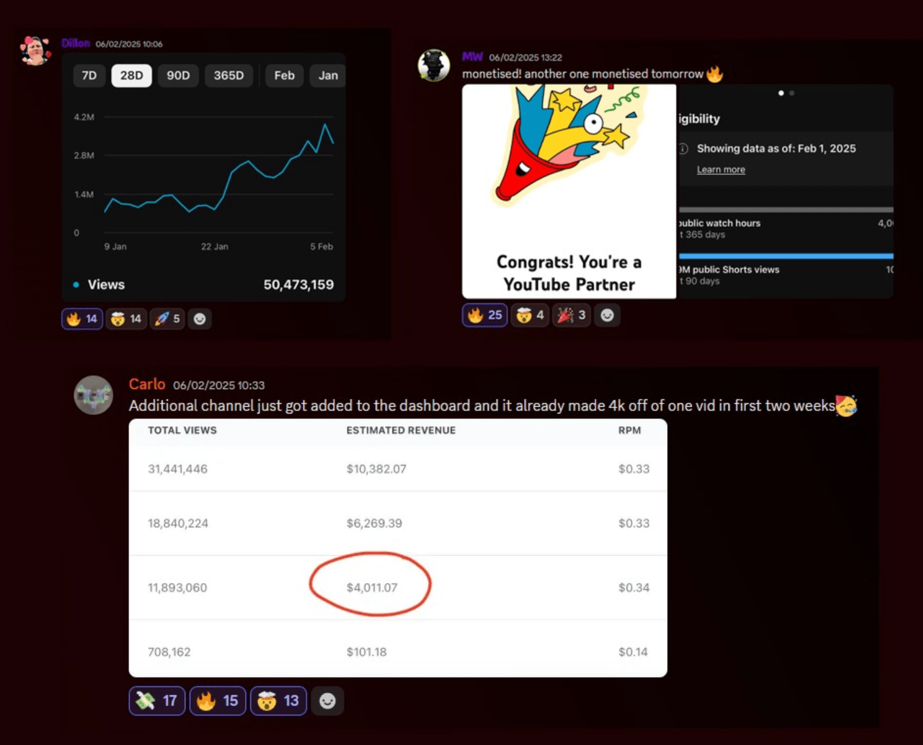The width and height of the screenshot is (923, 745).
Task: Click the Carlo username
Action: point(147,384)
